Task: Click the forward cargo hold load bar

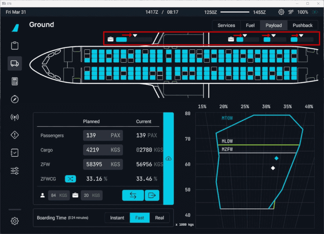Action: [x=134, y=40]
